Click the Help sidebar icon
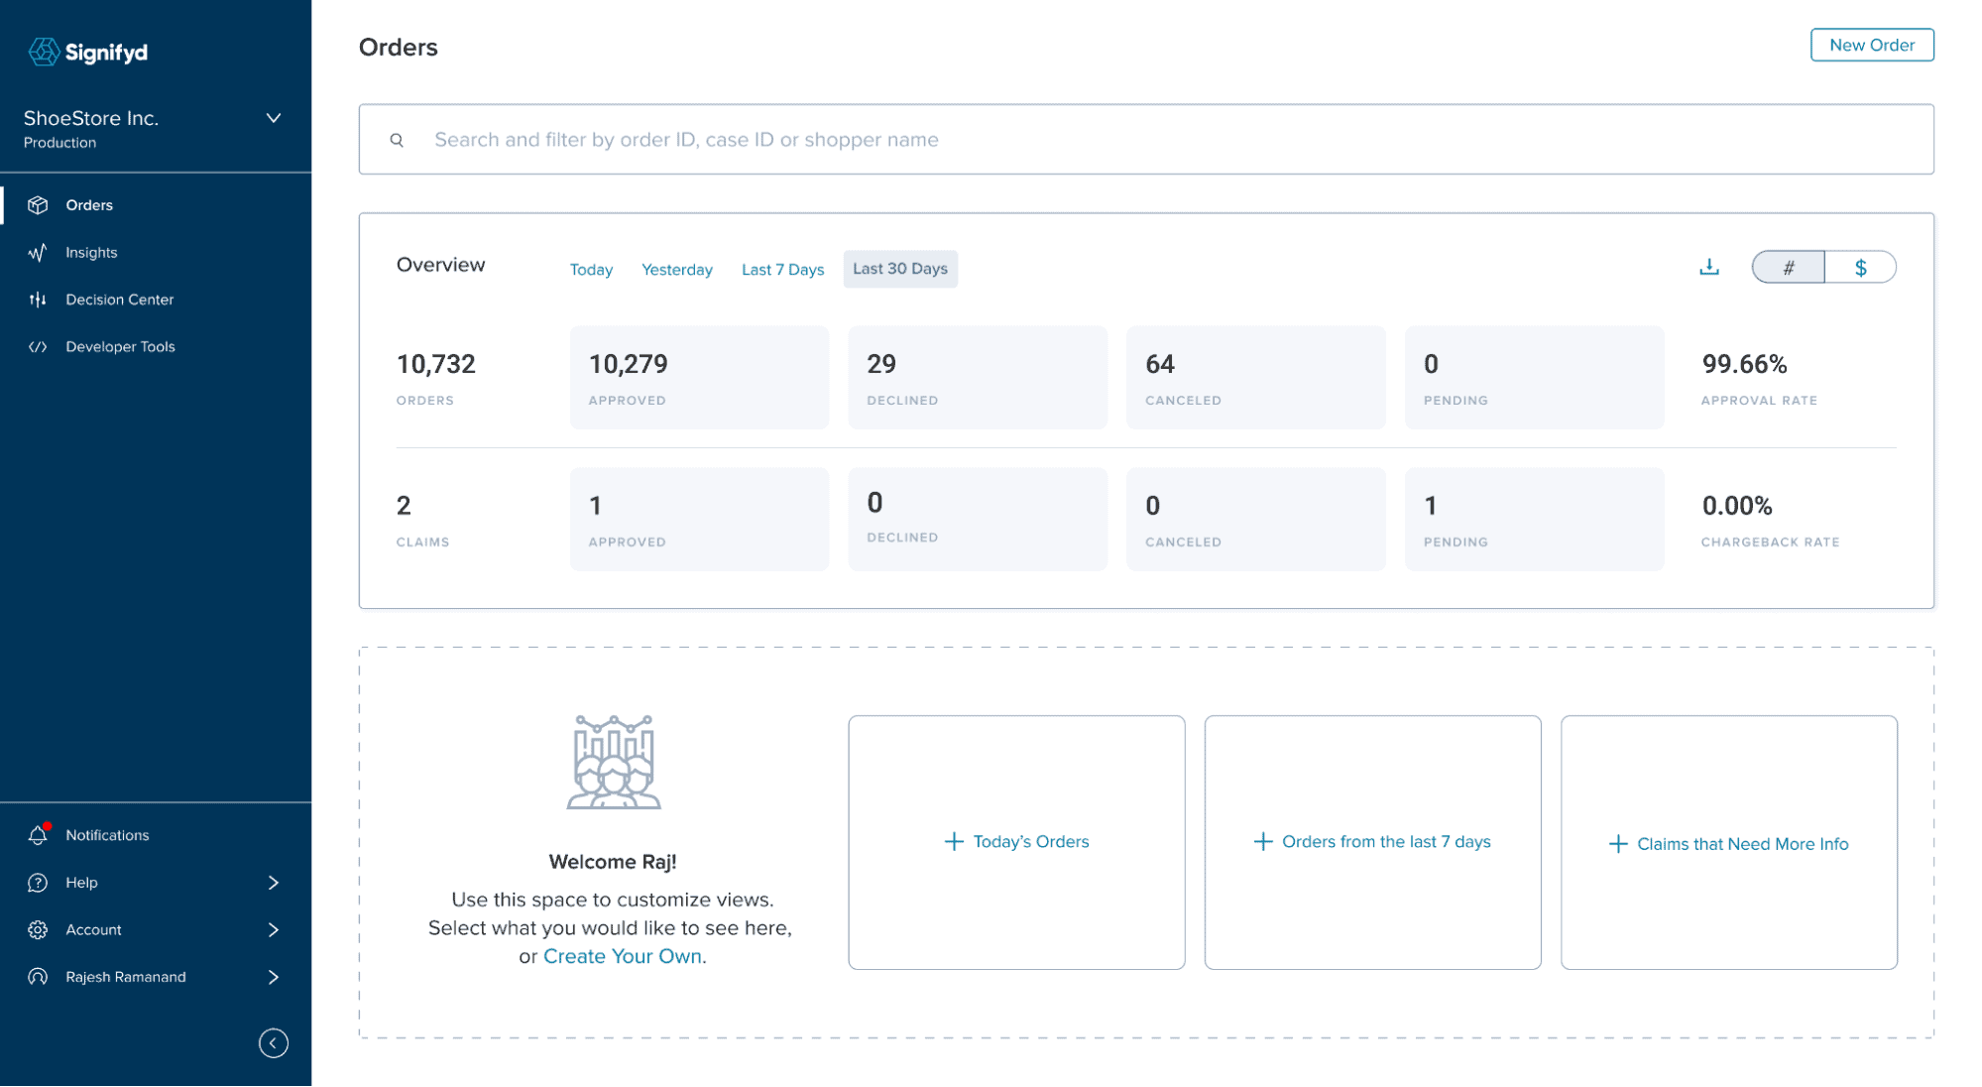 point(38,882)
